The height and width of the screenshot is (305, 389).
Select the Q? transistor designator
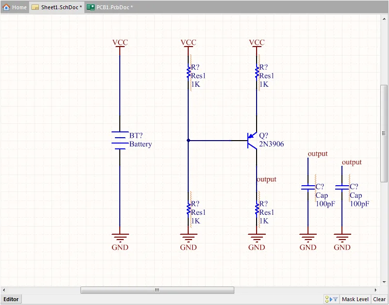(263, 135)
